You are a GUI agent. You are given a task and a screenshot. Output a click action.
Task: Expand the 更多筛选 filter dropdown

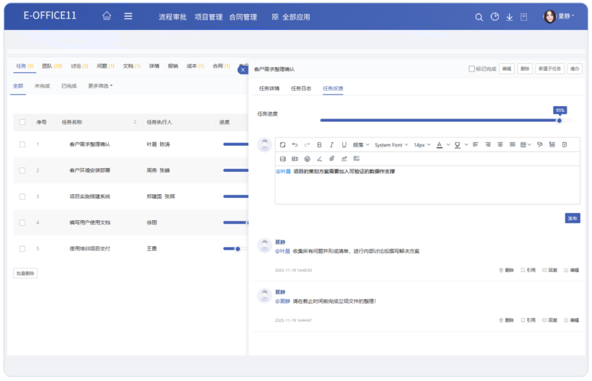click(100, 86)
